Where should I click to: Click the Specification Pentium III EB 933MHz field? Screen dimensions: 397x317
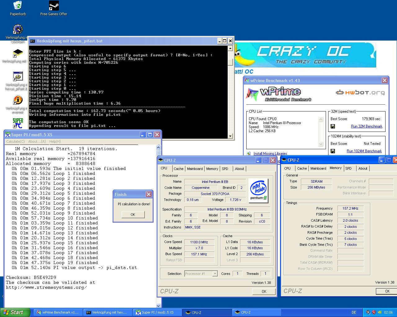coord(227,209)
